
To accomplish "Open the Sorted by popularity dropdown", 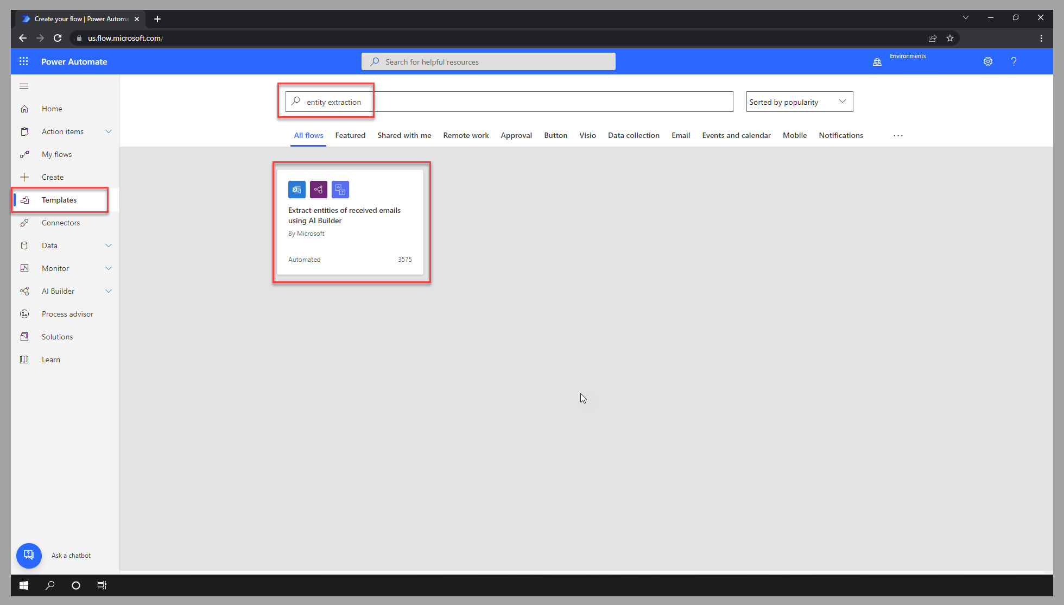I will point(799,102).
